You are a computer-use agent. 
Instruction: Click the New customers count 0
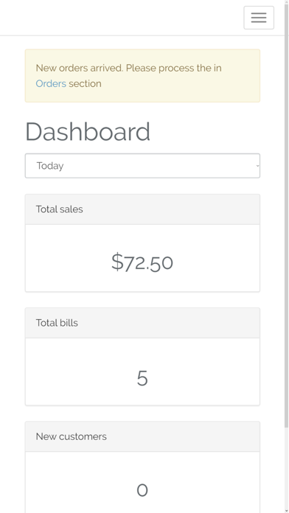[x=142, y=490]
